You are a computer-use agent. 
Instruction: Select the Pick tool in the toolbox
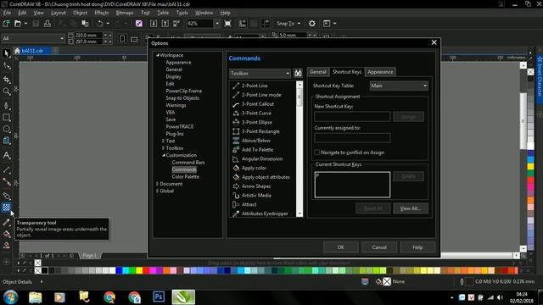[6, 53]
